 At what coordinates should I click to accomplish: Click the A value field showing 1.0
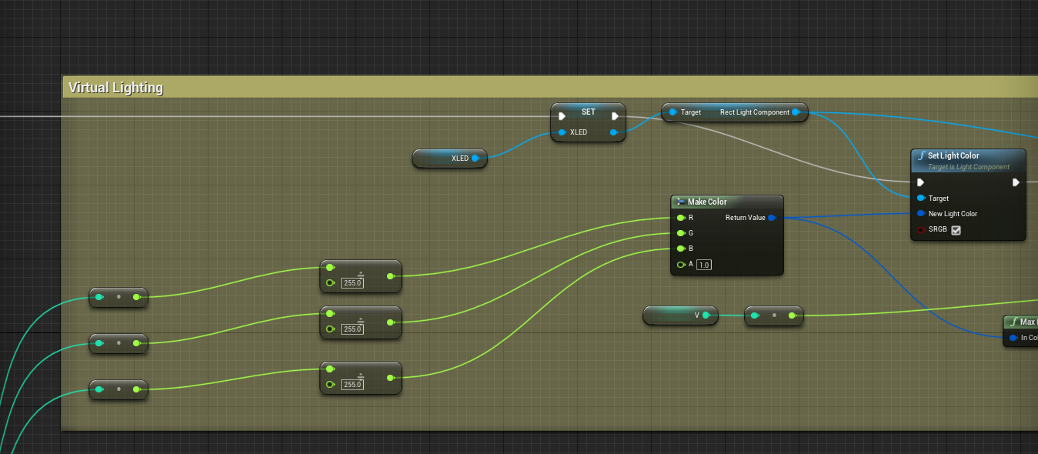tap(704, 265)
